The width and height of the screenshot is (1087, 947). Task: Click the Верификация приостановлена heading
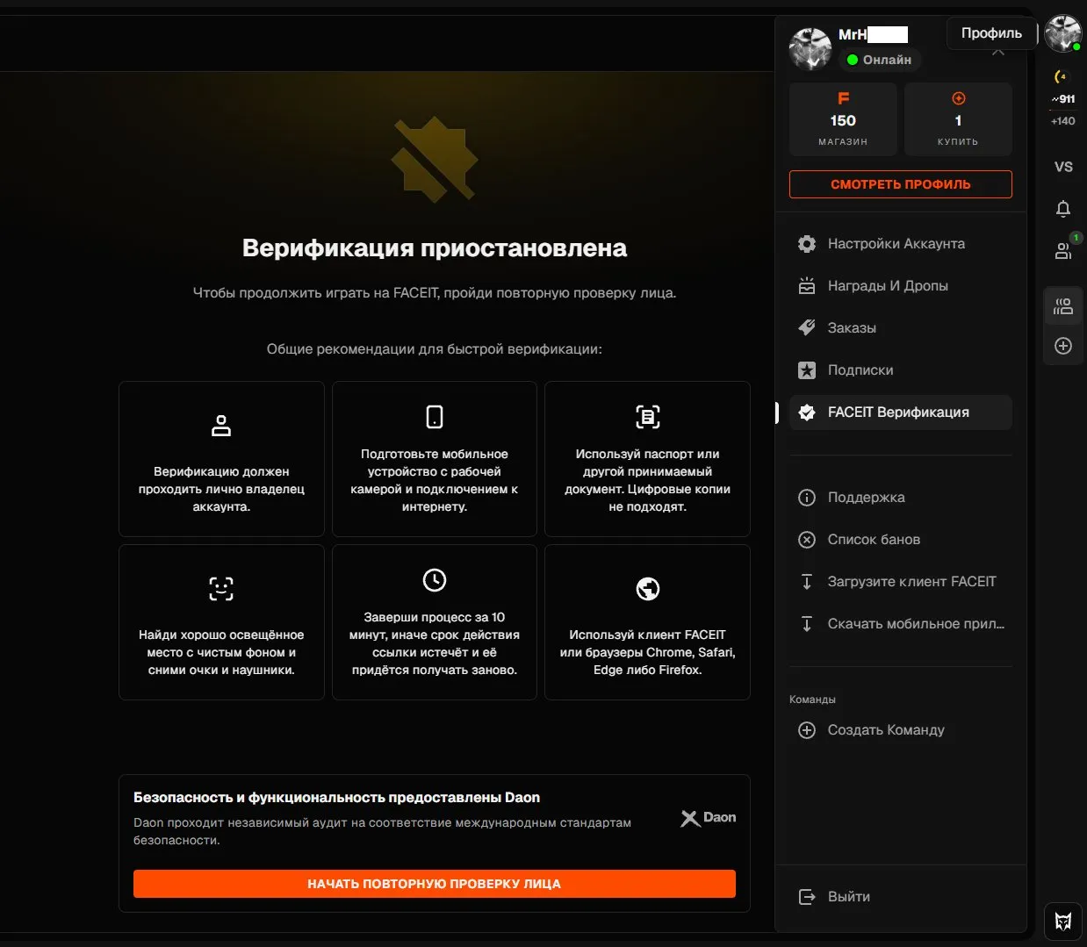[435, 248]
